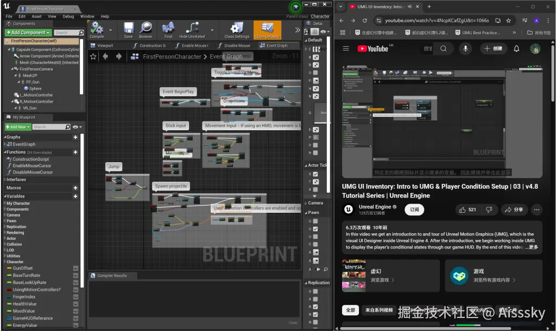Toggle MoodValue variable visibility
Viewport: 556px width, 331px height.
[75, 311]
